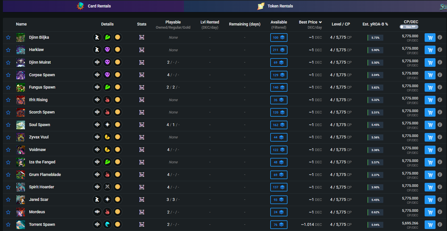The width and height of the screenshot is (447, 231).
Task: Open stats icon for Harklaw
Action: pos(141,50)
